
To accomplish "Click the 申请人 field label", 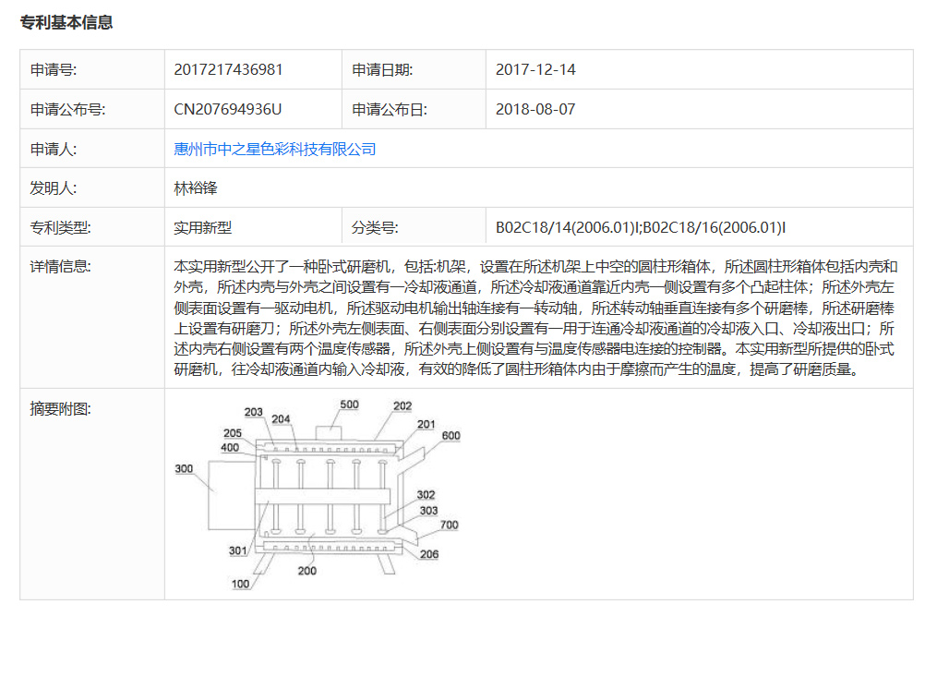I will tap(54, 150).
